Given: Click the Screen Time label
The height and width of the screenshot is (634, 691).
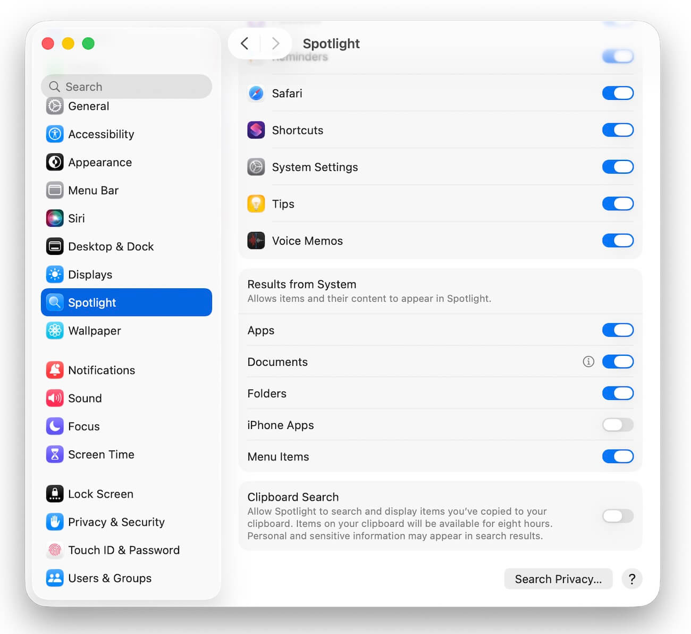Looking at the screenshot, I should point(101,455).
